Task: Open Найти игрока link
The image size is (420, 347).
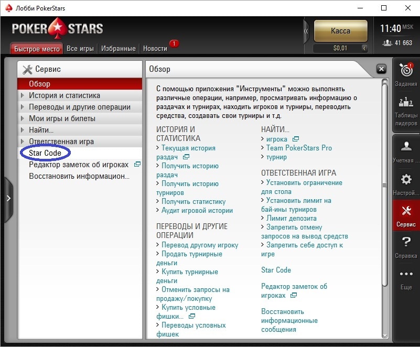Action: coord(277,139)
